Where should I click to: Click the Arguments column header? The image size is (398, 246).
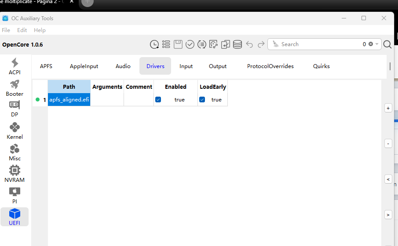pos(107,87)
